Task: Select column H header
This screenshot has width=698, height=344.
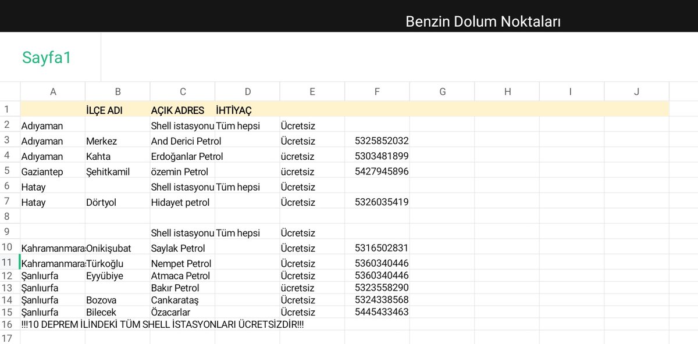Action: [x=507, y=91]
